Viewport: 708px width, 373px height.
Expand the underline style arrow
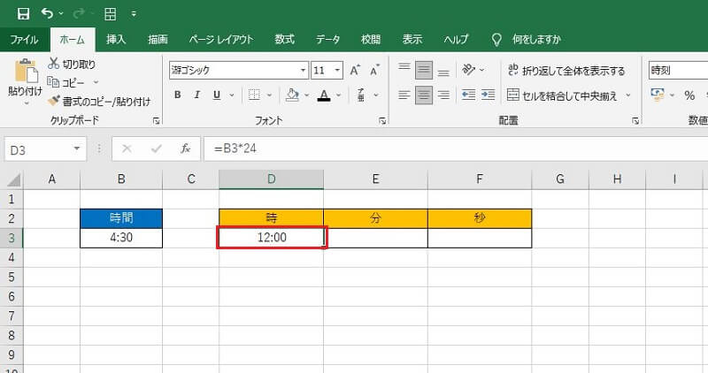click(x=232, y=95)
